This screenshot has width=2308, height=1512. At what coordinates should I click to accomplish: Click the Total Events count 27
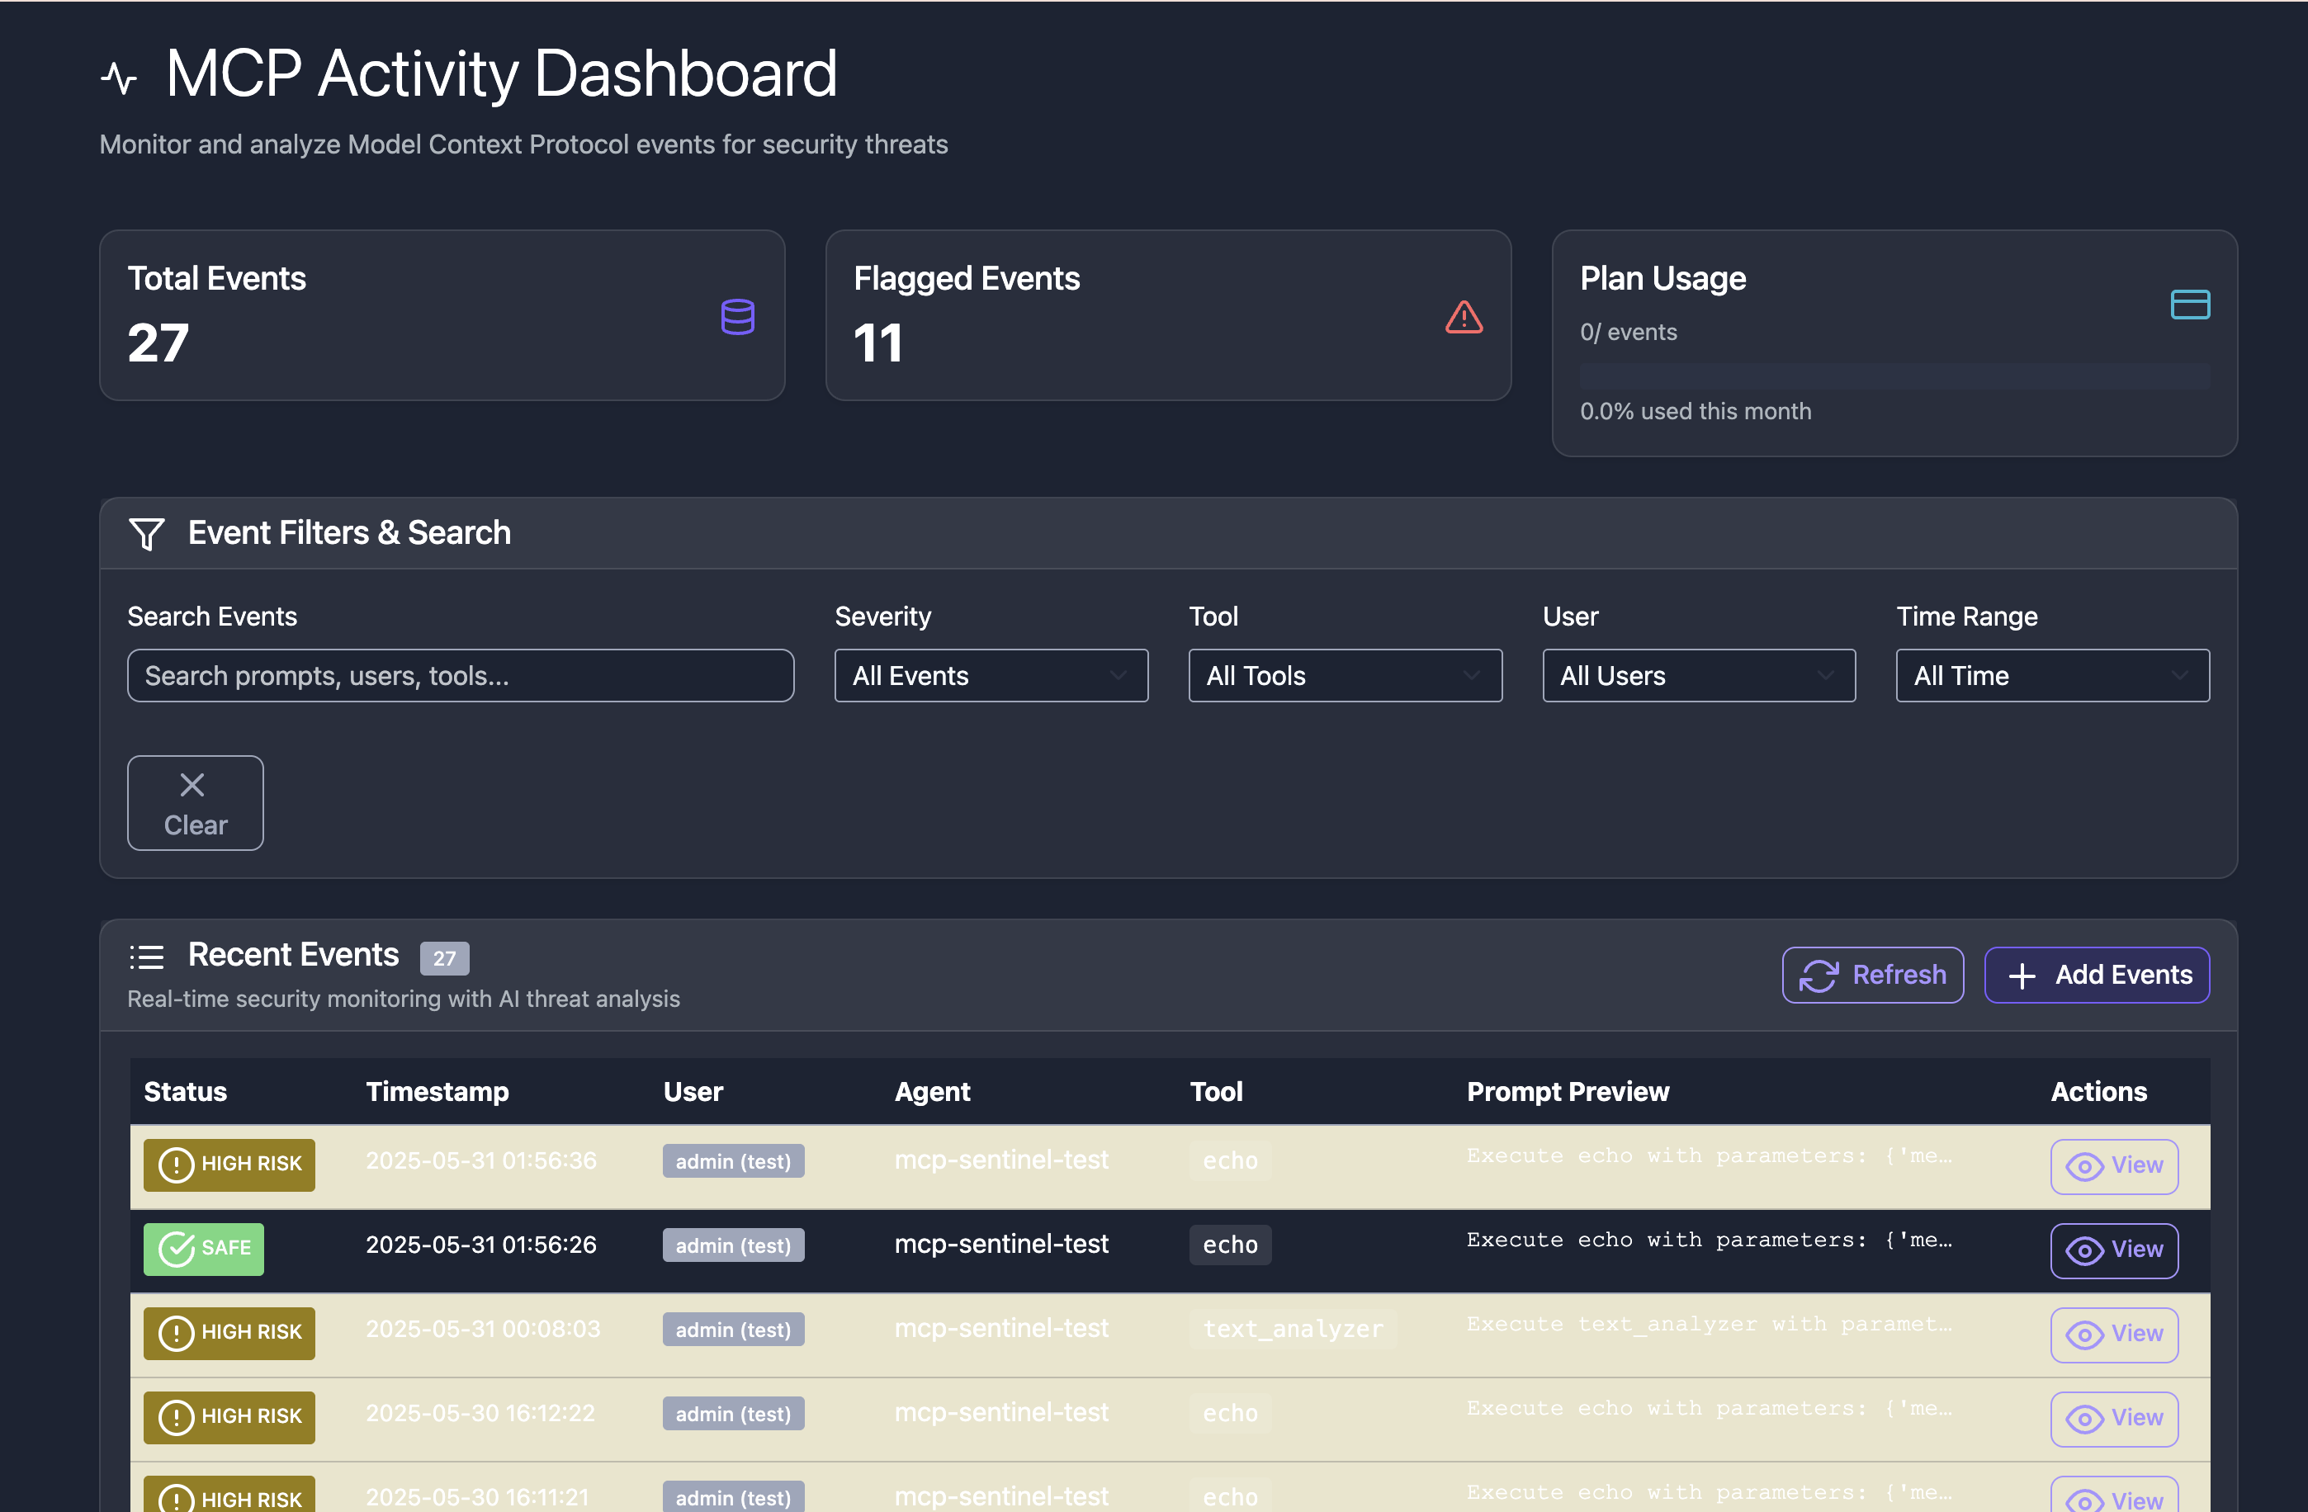[x=158, y=343]
